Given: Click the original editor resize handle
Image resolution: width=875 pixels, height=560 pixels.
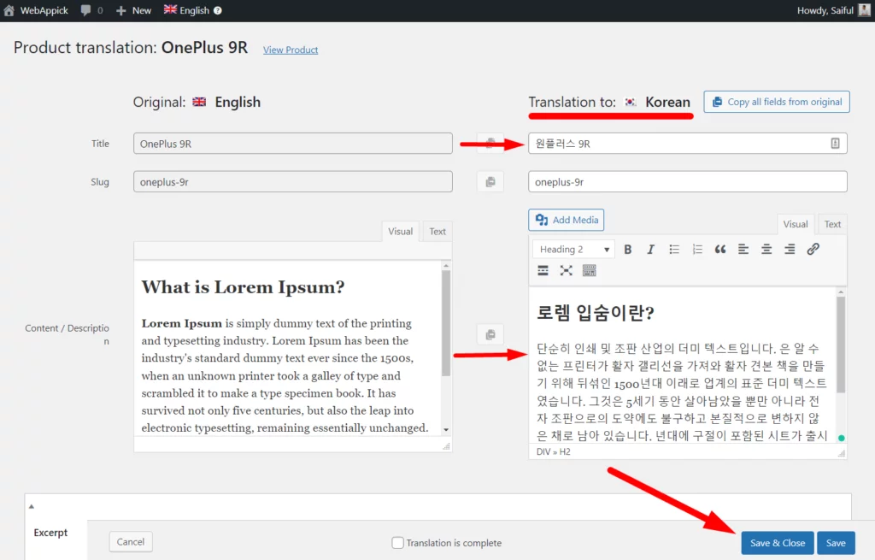Looking at the screenshot, I should click(x=446, y=446).
